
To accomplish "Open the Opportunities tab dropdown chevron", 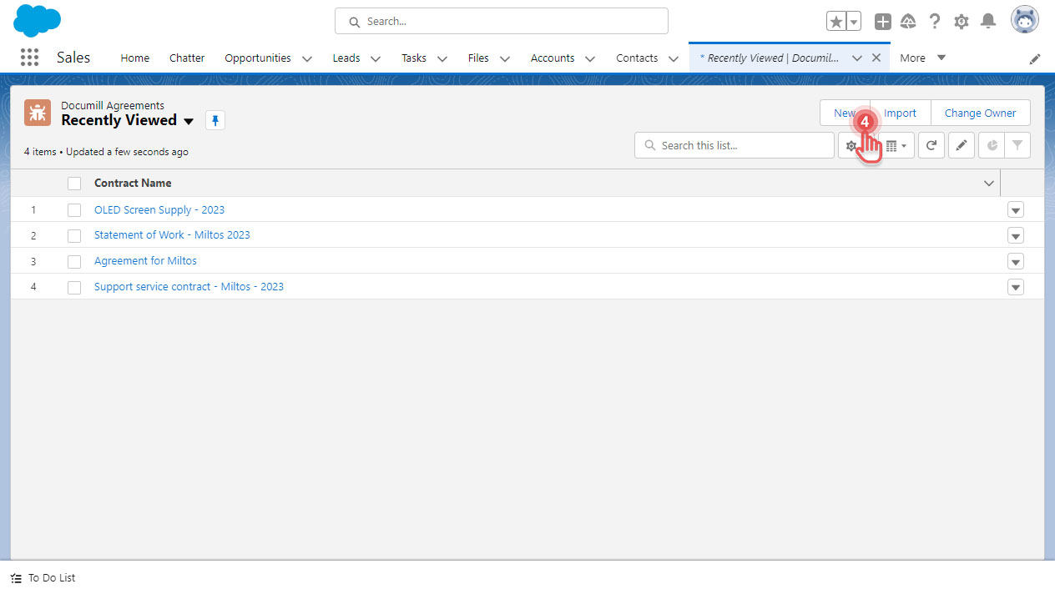I will coord(307,58).
